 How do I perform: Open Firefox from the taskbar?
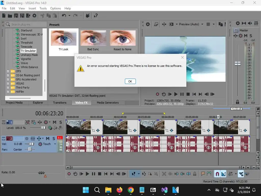tap(119, 190)
